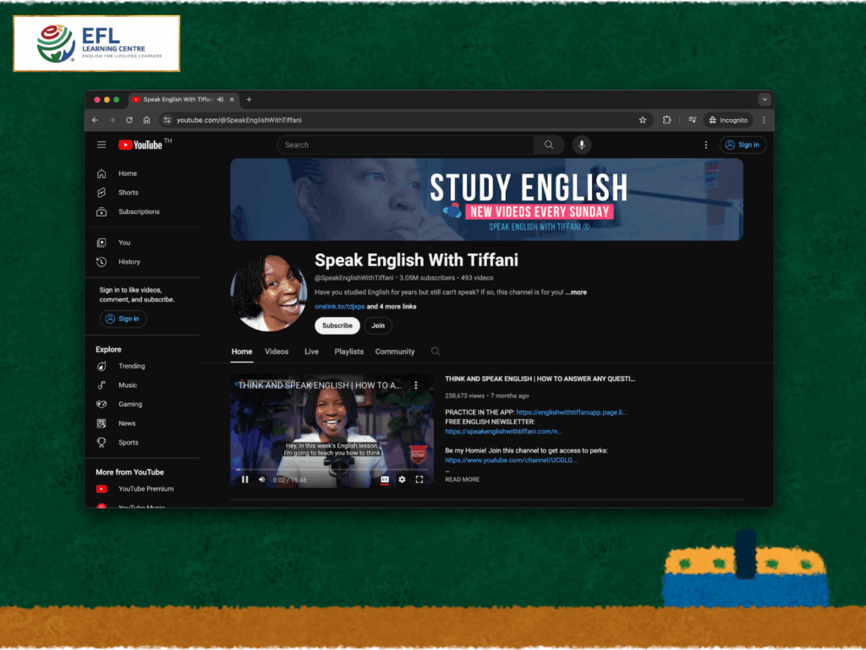Expand the tab search dropdown arrow
866x650 pixels.
[x=765, y=100]
